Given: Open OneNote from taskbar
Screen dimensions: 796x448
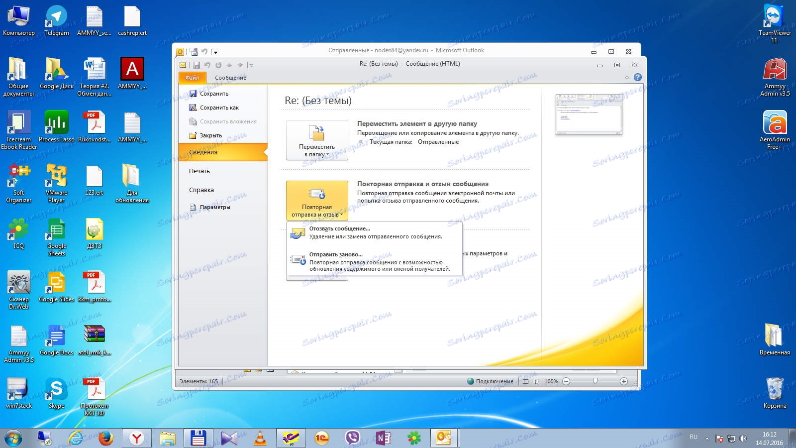Looking at the screenshot, I should click(x=384, y=438).
